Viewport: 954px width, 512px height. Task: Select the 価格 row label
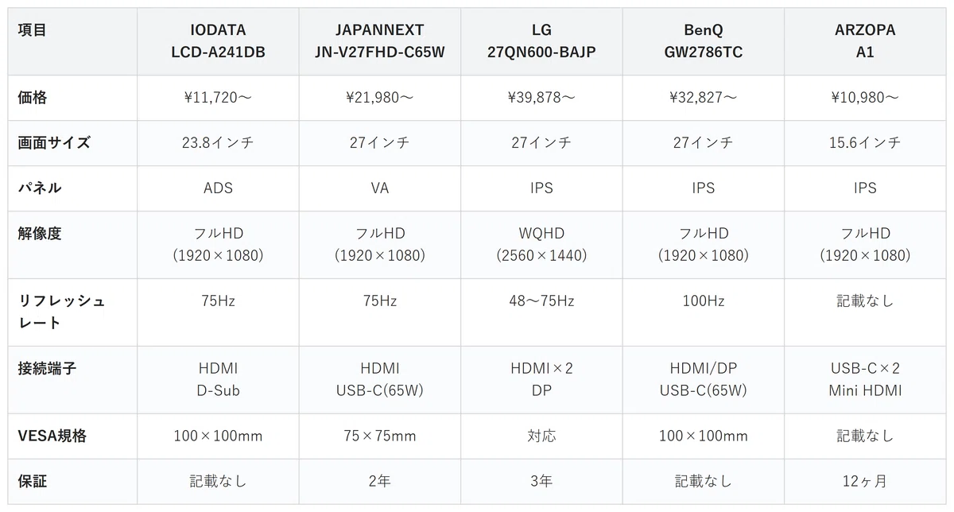[72, 98]
